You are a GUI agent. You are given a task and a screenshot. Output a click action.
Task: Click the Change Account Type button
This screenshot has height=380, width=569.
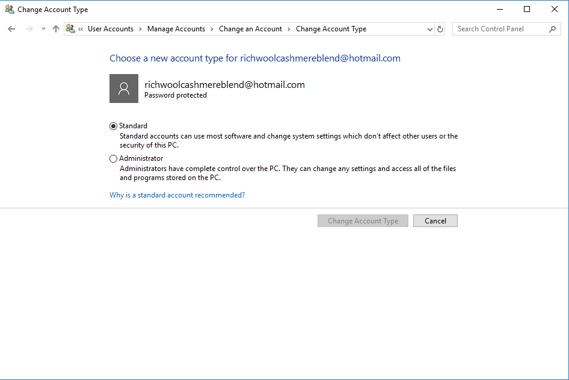click(363, 220)
